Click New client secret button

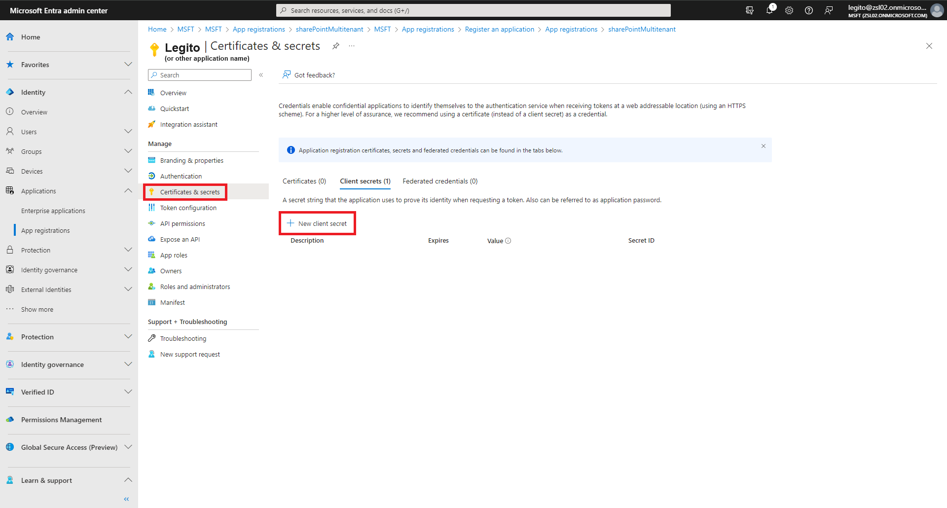coord(317,223)
